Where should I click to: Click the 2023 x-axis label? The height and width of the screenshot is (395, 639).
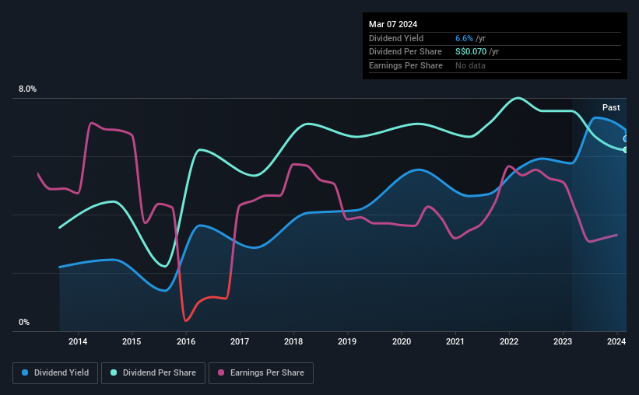pyautogui.click(x=563, y=341)
